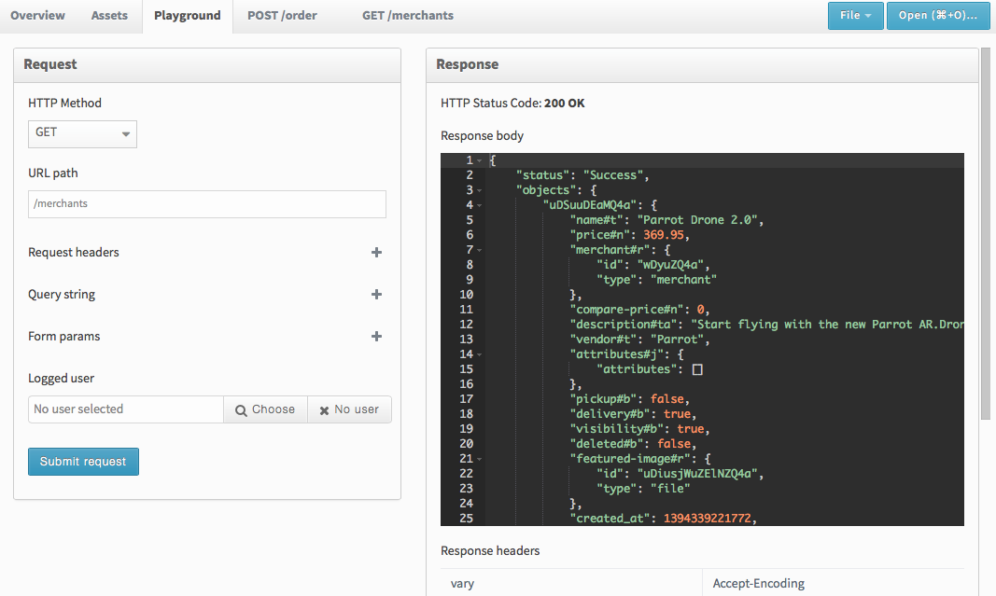Click the "uDiusjWuZElNZQ4a" file id value

pyautogui.click(x=696, y=474)
